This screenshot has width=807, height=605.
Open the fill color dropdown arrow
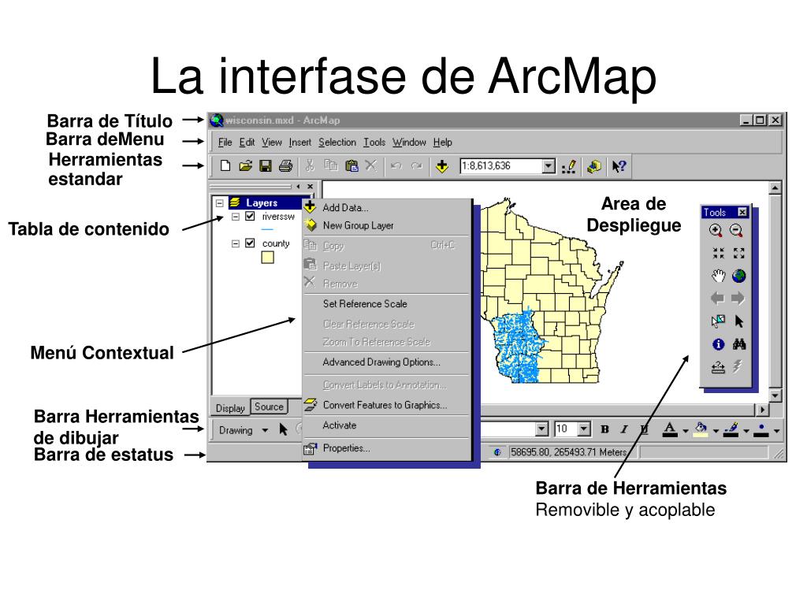(716, 431)
